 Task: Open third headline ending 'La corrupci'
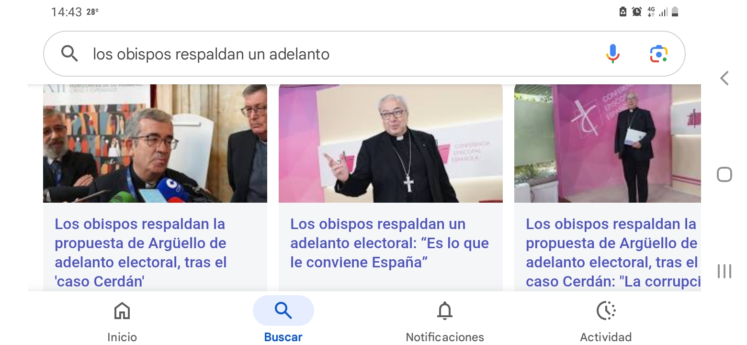tap(613, 253)
